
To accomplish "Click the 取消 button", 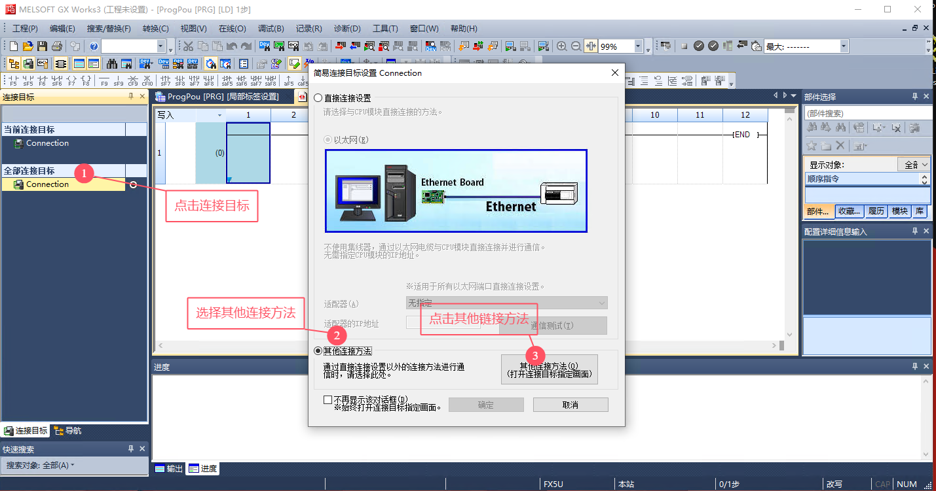I will click(x=571, y=405).
